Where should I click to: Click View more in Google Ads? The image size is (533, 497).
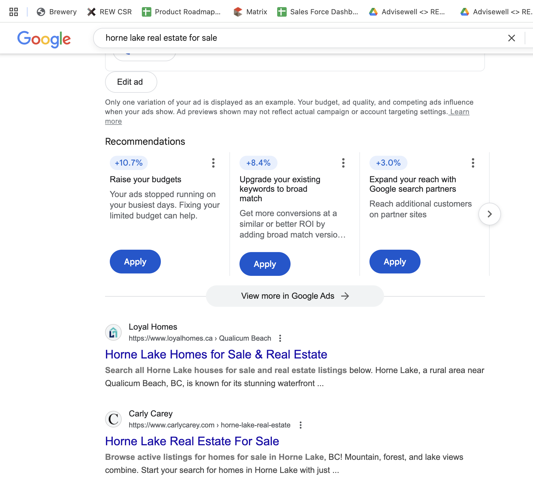(295, 296)
